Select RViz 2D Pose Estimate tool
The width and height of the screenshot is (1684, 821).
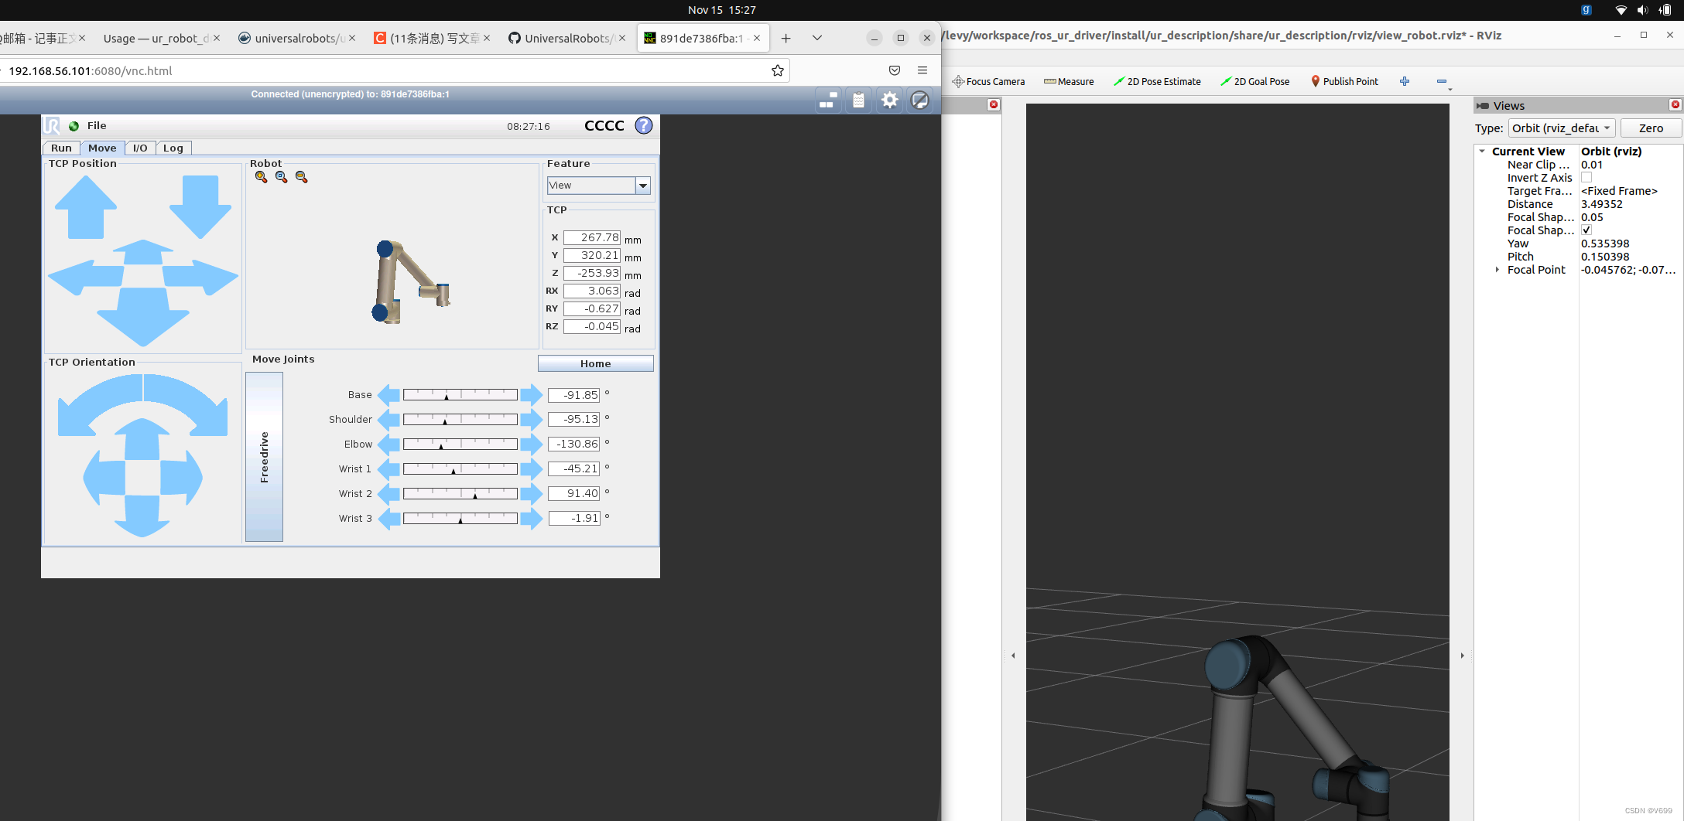tap(1157, 81)
